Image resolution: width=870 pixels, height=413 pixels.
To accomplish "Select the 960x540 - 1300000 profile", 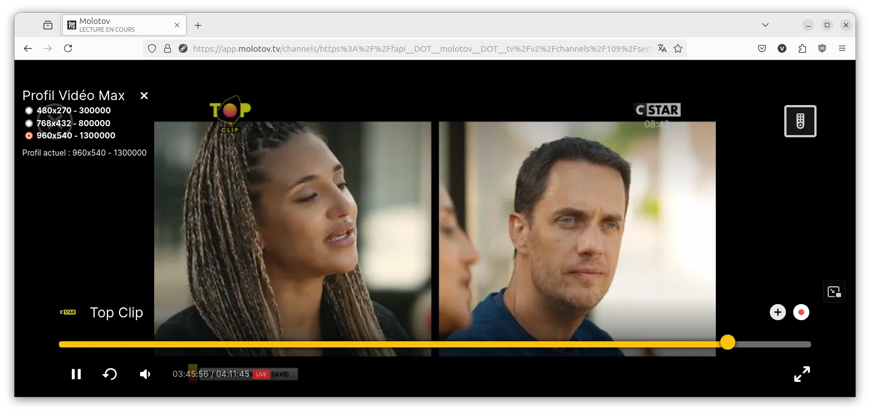I will [x=70, y=136].
